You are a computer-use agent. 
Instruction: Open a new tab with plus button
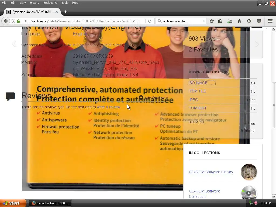[65, 12]
